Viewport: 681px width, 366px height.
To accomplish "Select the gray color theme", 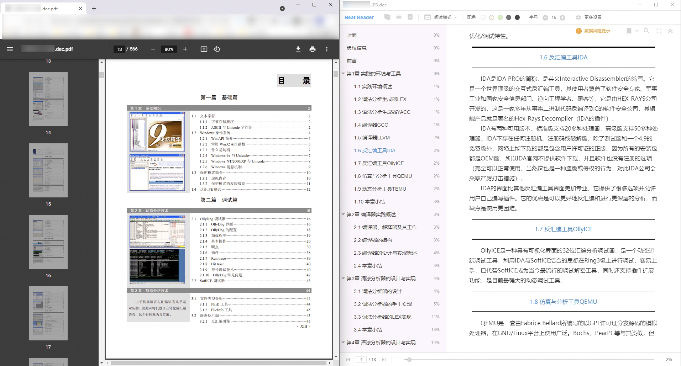I will point(509,17).
